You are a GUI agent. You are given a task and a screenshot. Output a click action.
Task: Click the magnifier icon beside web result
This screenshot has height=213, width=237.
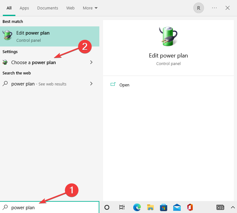(5, 84)
